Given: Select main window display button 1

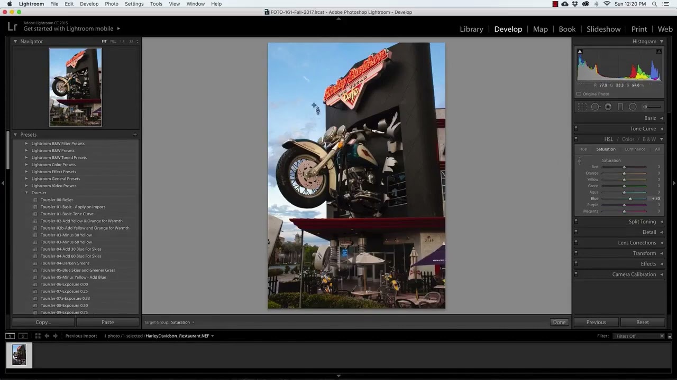Looking at the screenshot, I should 10,336.
